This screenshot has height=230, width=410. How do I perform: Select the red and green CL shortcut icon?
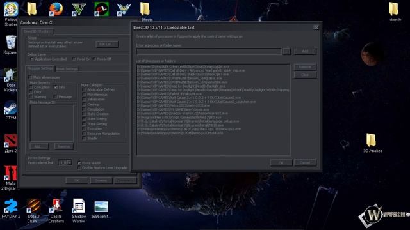tap(101, 9)
